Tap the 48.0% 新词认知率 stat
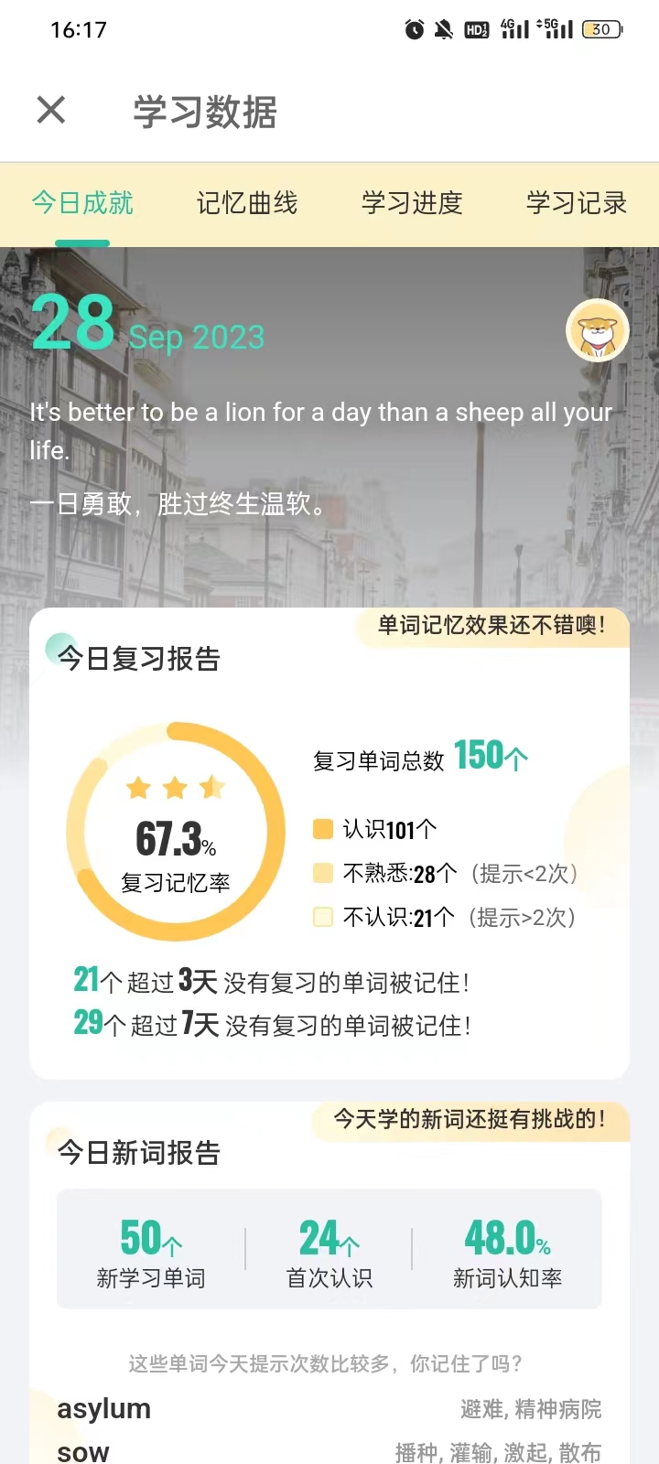Viewport: 659px width, 1464px height. 507,1252
